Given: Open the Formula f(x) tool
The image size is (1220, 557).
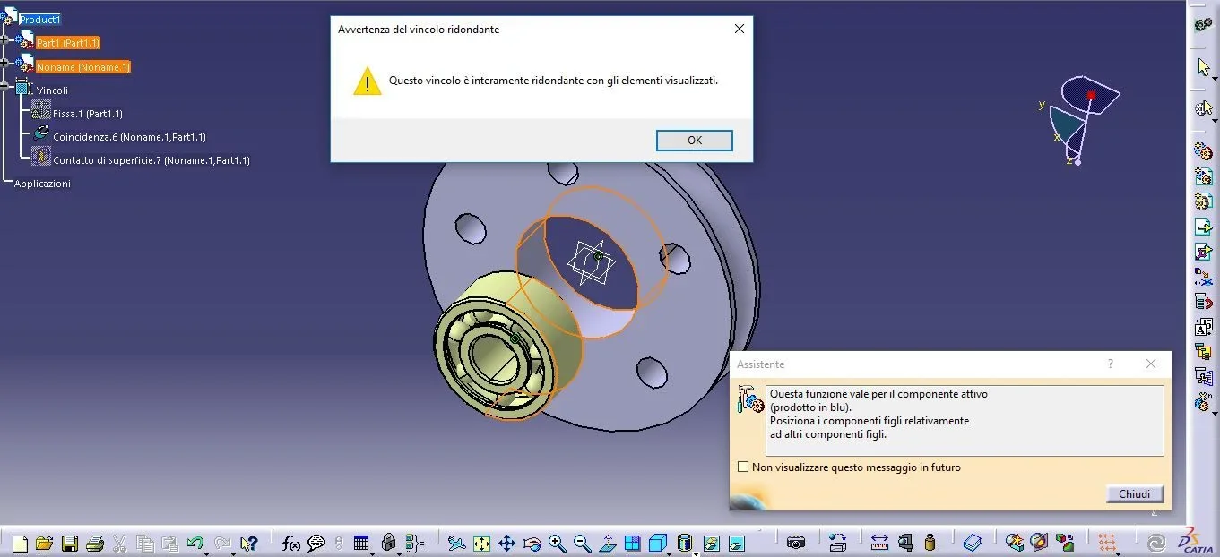Looking at the screenshot, I should 291,543.
